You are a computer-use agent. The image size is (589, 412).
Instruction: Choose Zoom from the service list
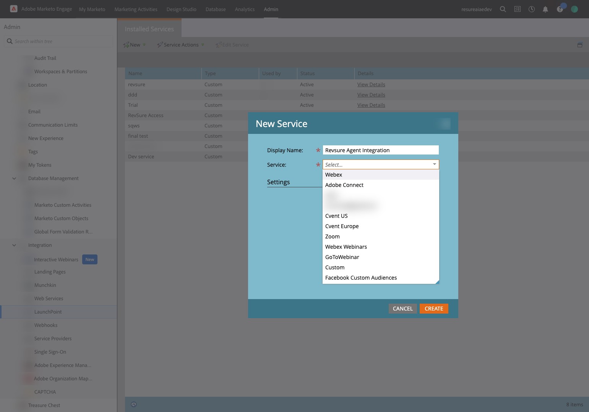381,237
